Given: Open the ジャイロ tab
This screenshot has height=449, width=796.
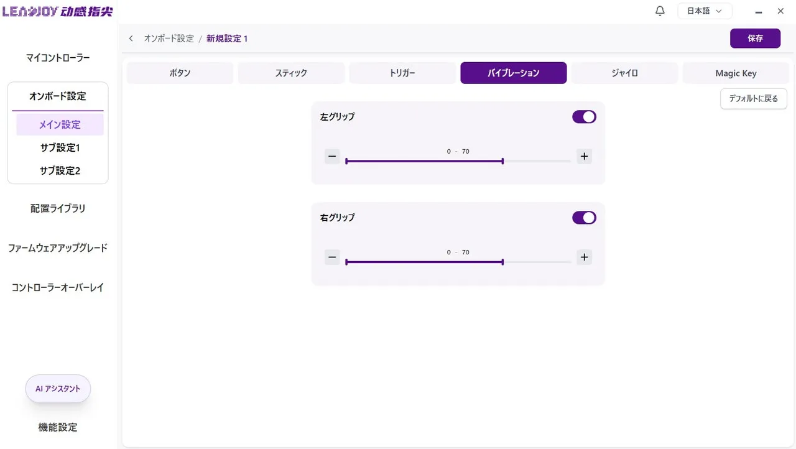Looking at the screenshot, I should tap(624, 73).
